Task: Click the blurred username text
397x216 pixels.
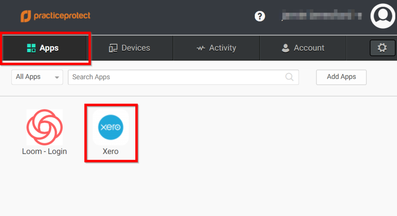Action: 321,15
